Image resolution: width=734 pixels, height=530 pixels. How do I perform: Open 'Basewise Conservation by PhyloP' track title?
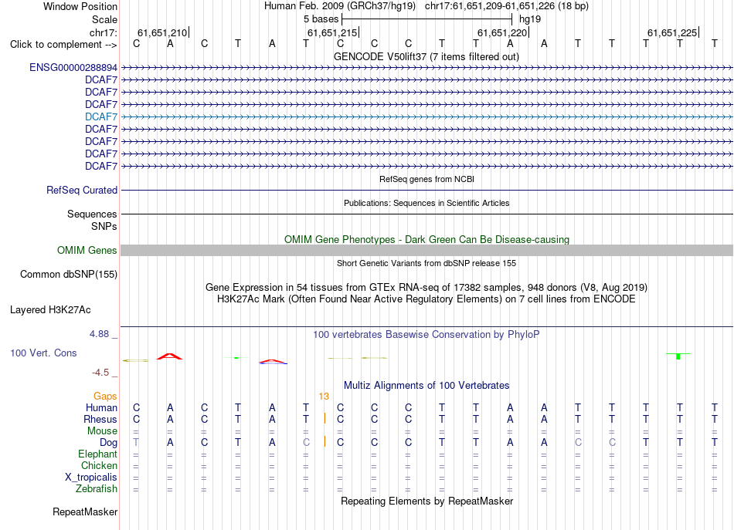tap(426, 335)
